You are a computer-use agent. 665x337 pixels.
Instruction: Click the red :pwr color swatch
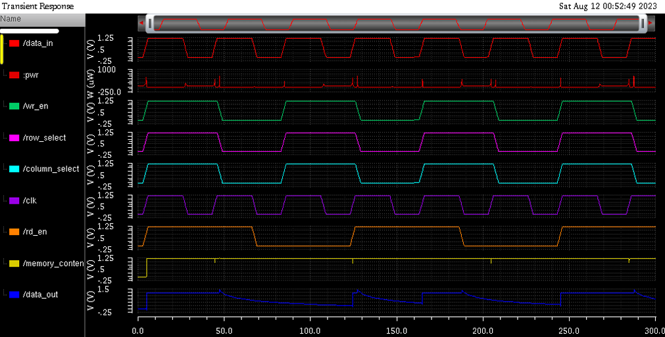(14, 75)
